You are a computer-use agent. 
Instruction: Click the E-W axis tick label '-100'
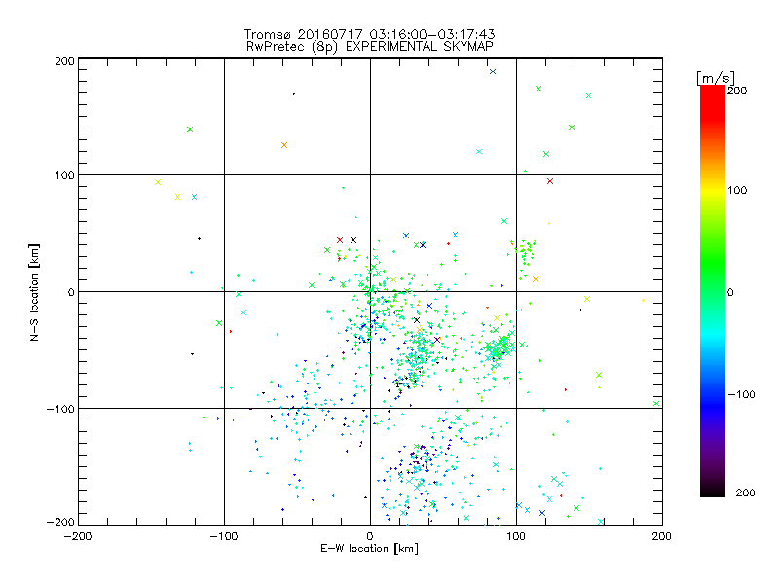point(224,536)
